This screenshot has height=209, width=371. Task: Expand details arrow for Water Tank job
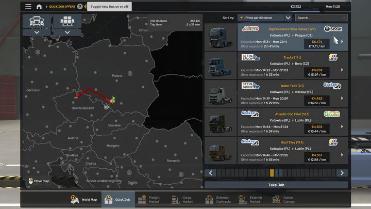342,98
